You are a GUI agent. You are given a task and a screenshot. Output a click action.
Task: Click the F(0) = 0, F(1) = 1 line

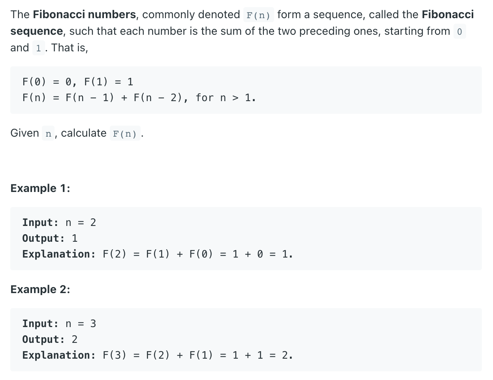point(78,82)
